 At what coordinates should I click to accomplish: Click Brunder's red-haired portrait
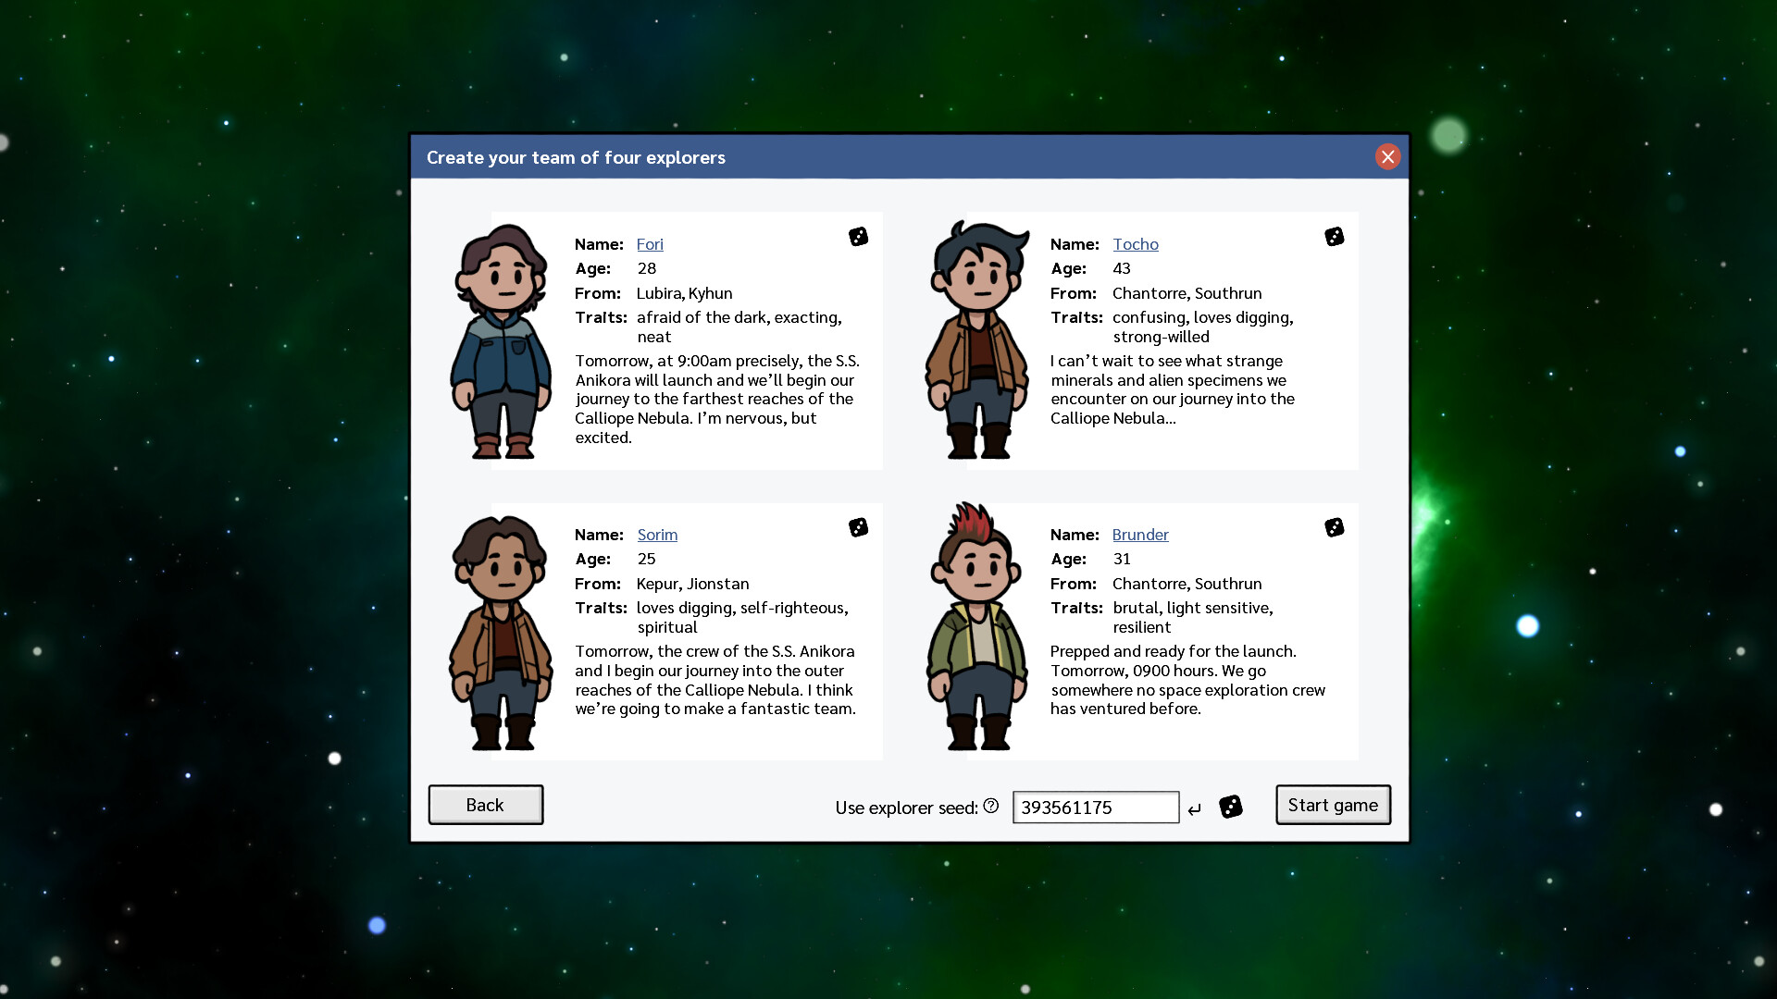click(x=976, y=633)
